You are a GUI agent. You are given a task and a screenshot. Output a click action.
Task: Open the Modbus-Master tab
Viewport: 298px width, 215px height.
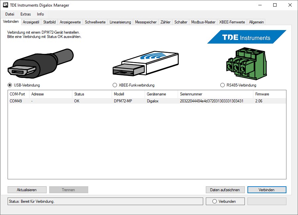tap(203, 22)
